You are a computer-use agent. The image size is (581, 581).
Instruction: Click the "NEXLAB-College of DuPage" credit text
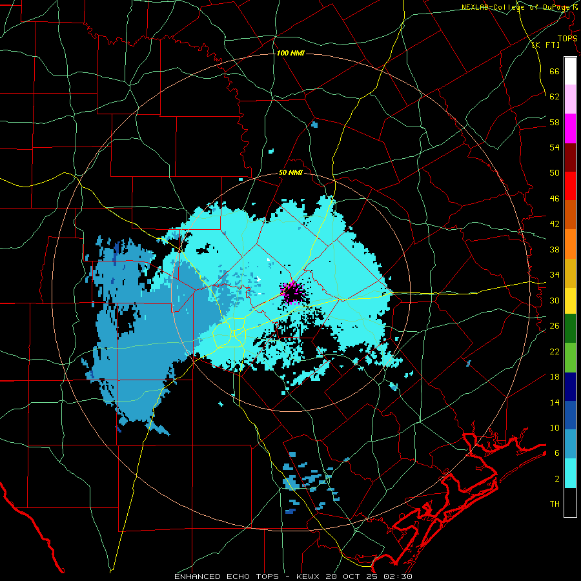tap(517, 7)
